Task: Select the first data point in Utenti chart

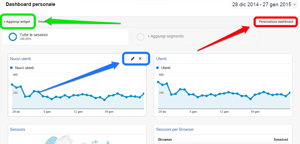Action: pyautogui.click(x=158, y=82)
